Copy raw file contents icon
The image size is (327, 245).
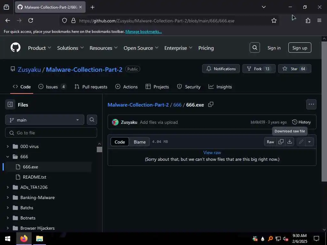(x=281, y=142)
